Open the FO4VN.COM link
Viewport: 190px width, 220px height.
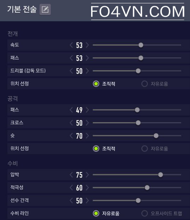(137, 12)
